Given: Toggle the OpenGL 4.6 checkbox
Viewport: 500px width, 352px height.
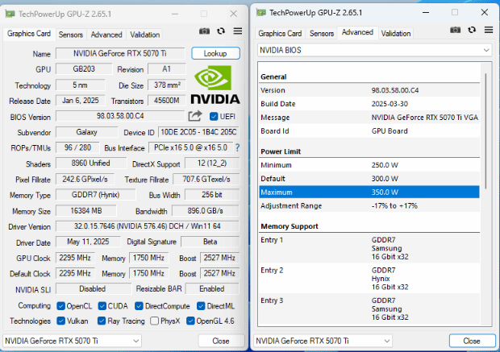Looking at the screenshot, I should (x=190, y=321).
